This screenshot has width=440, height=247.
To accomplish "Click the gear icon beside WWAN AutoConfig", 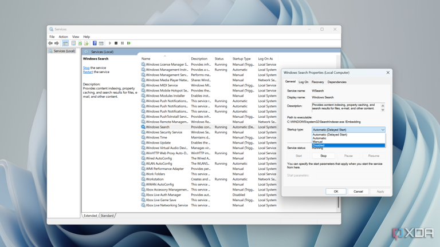I will point(143,184).
